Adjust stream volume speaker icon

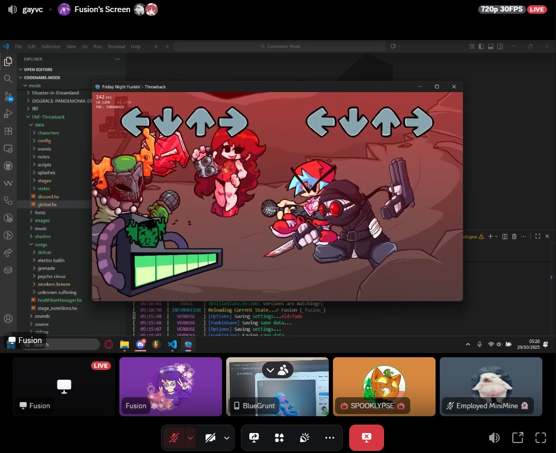494,438
